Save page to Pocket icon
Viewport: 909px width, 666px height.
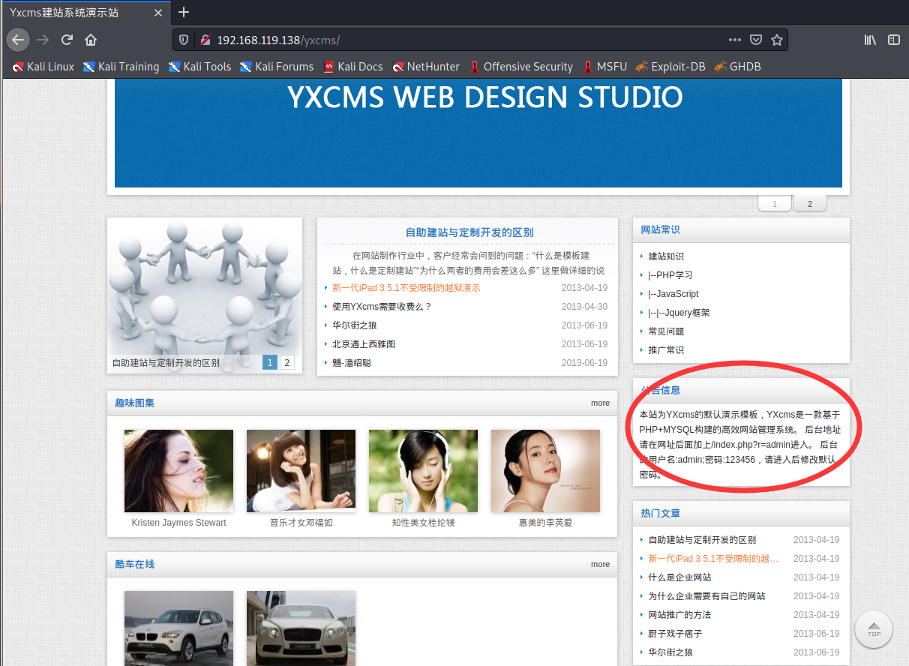[757, 40]
